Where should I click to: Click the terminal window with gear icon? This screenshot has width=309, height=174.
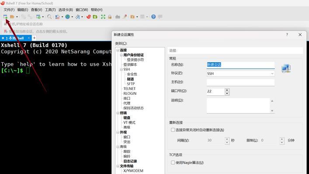[38, 17]
